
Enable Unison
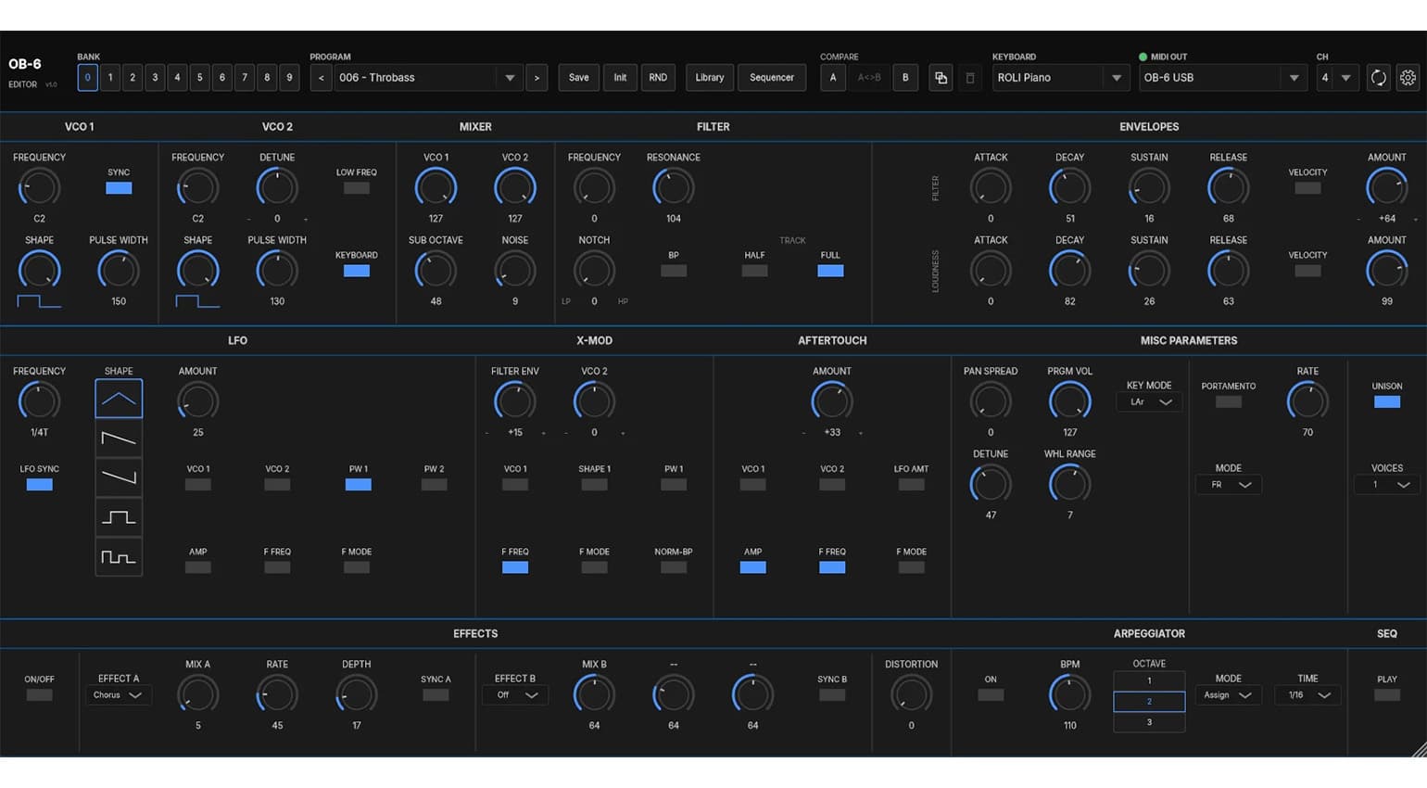pyautogui.click(x=1387, y=401)
